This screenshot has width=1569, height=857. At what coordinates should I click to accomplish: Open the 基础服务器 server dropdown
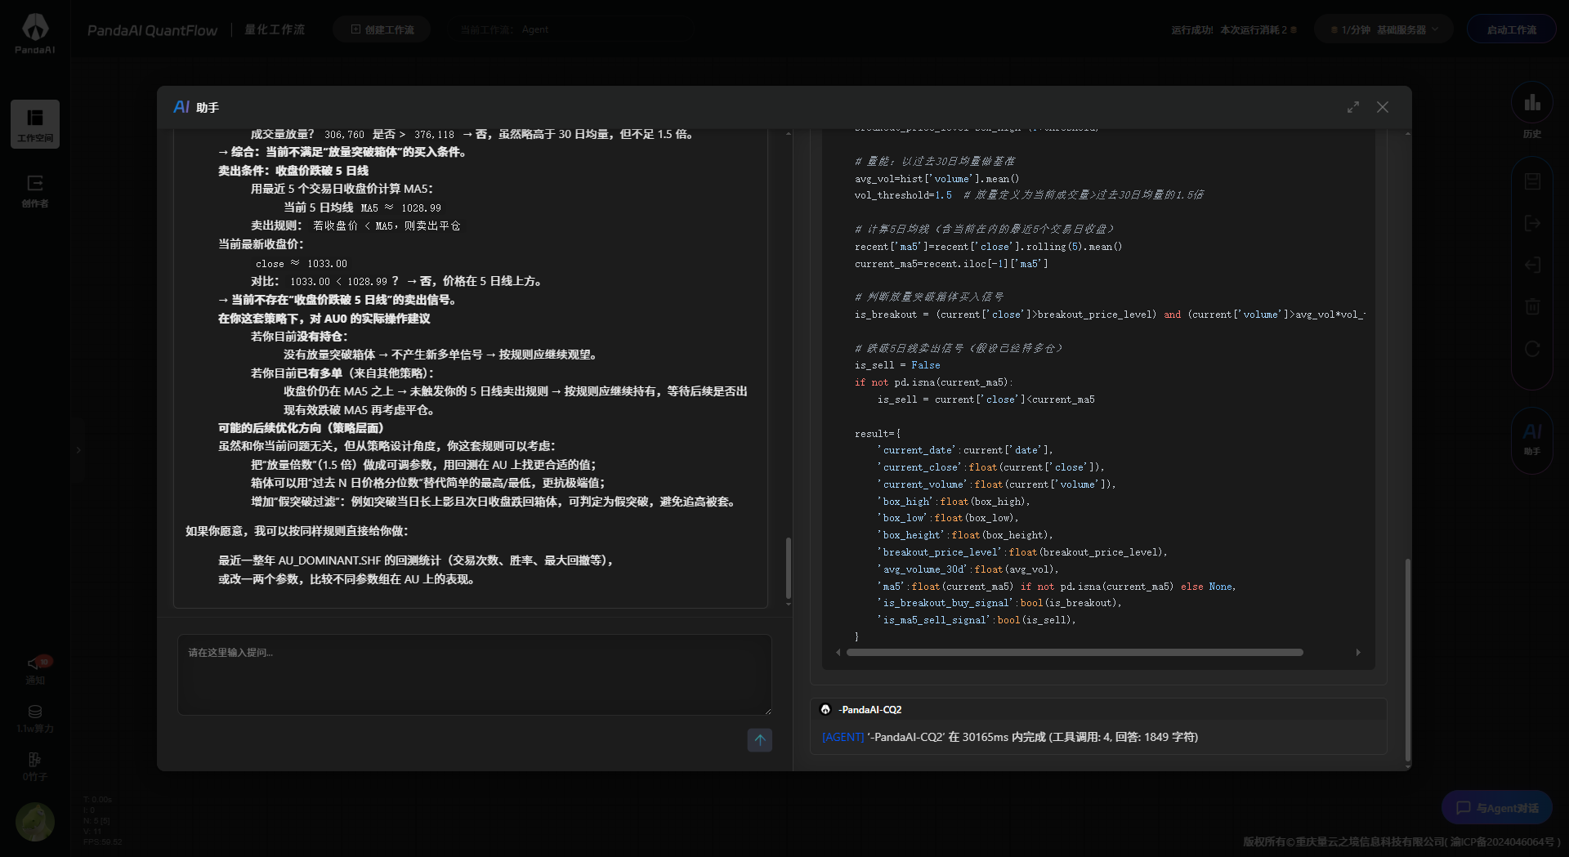pyautogui.click(x=1382, y=30)
